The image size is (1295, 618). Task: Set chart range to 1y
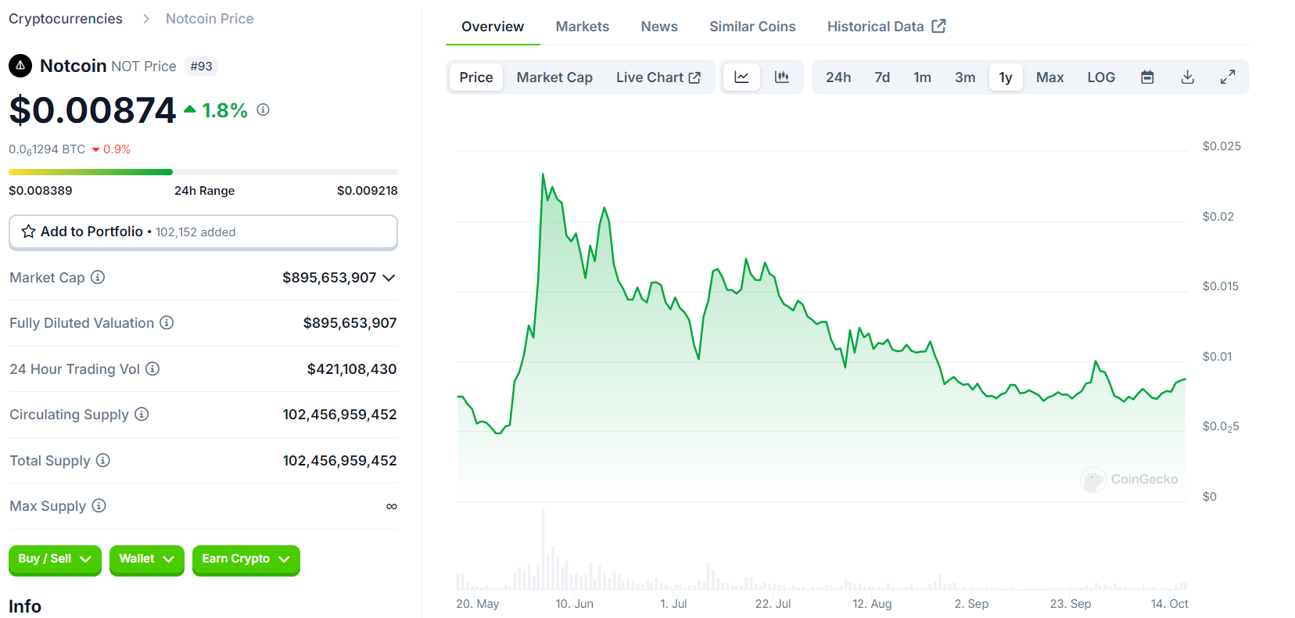[x=1006, y=77]
